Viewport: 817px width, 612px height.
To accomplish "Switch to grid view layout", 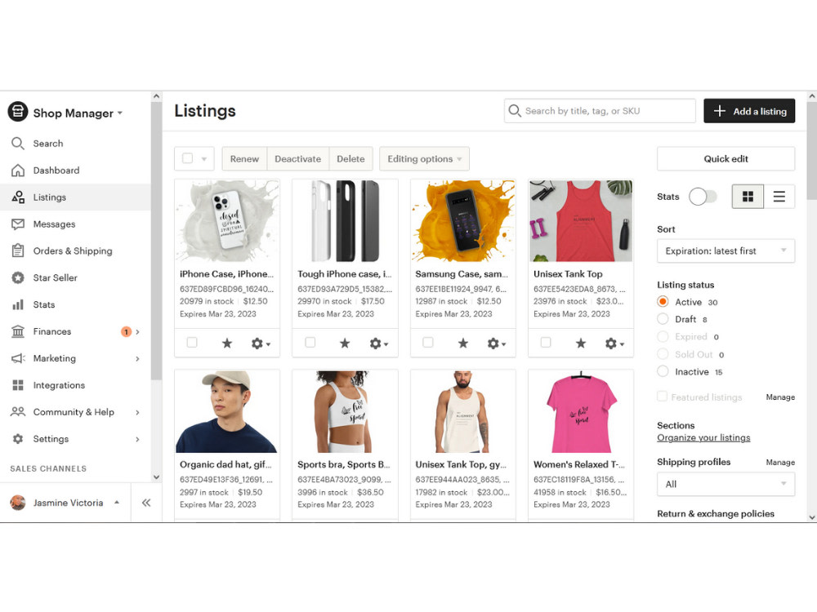I will [748, 196].
